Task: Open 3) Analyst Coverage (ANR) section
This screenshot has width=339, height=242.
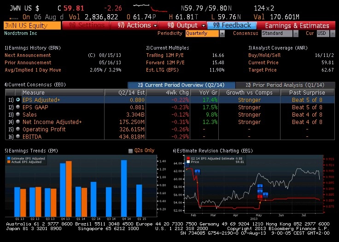Action: point(278,48)
